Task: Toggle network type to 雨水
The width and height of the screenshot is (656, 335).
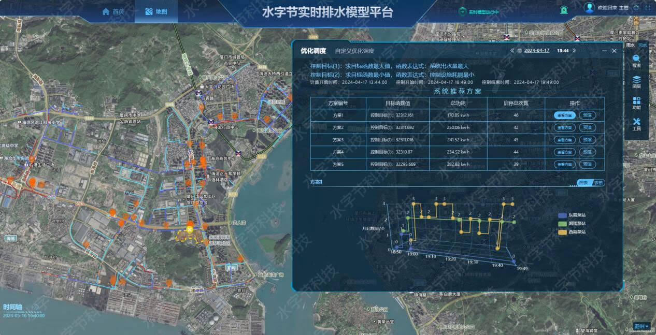Action: [x=631, y=45]
